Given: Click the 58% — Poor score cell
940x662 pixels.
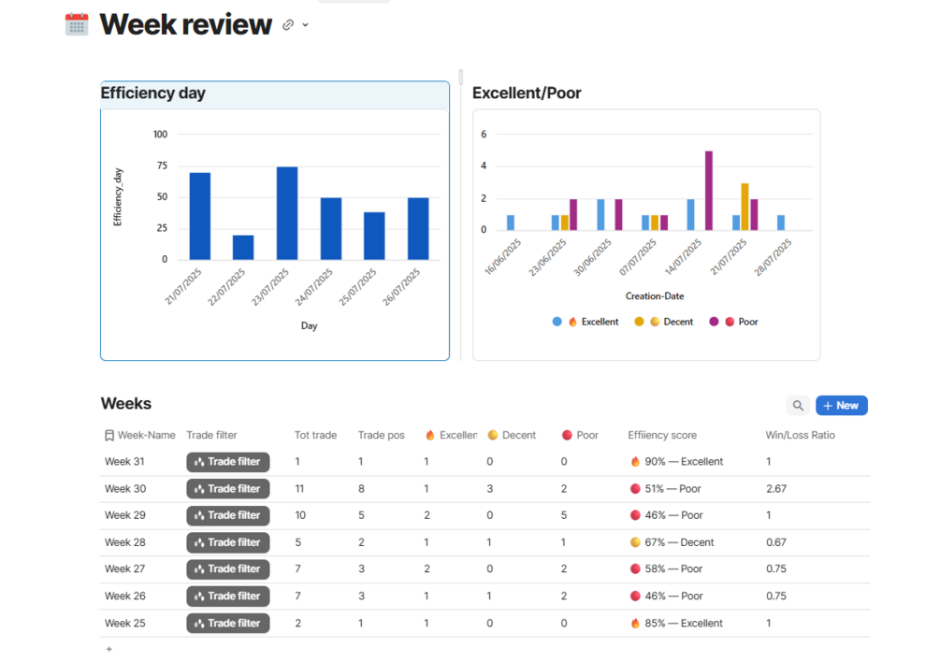Looking at the screenshot, I should (667, 569).
